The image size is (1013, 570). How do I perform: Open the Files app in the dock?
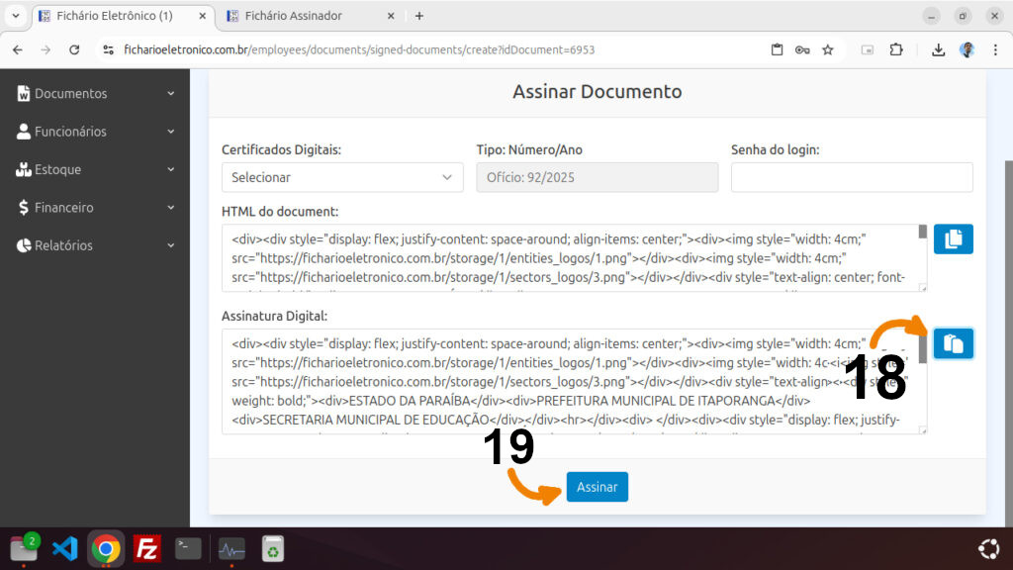tap(24, 549)
